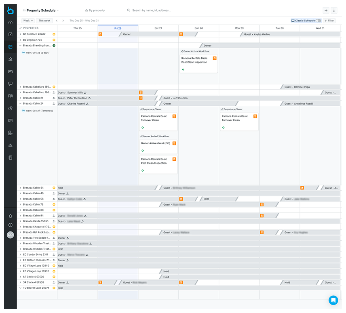The image size is (346, 313).
Task: Open the notifications bell icon
Action: [x=11, y=216]
